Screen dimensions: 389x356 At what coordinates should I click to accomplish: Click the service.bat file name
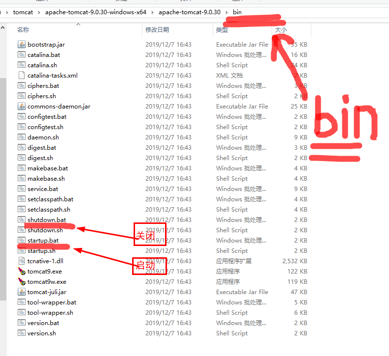(x=43, y=189)
